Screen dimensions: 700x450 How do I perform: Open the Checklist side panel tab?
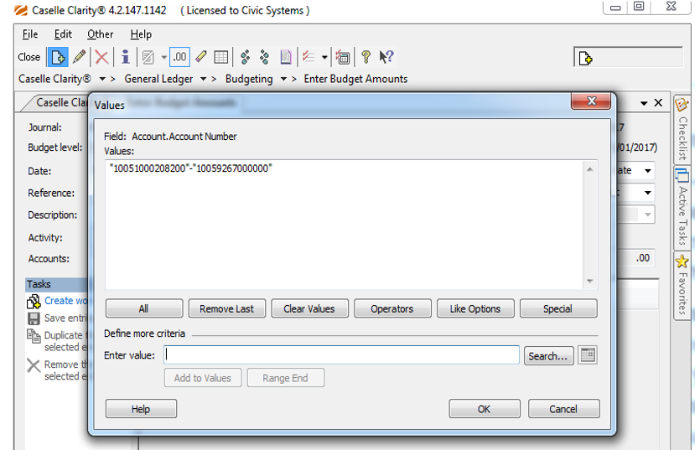point(682,129)
